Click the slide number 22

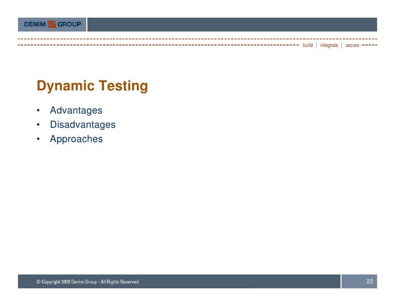[x=370, y=281]
